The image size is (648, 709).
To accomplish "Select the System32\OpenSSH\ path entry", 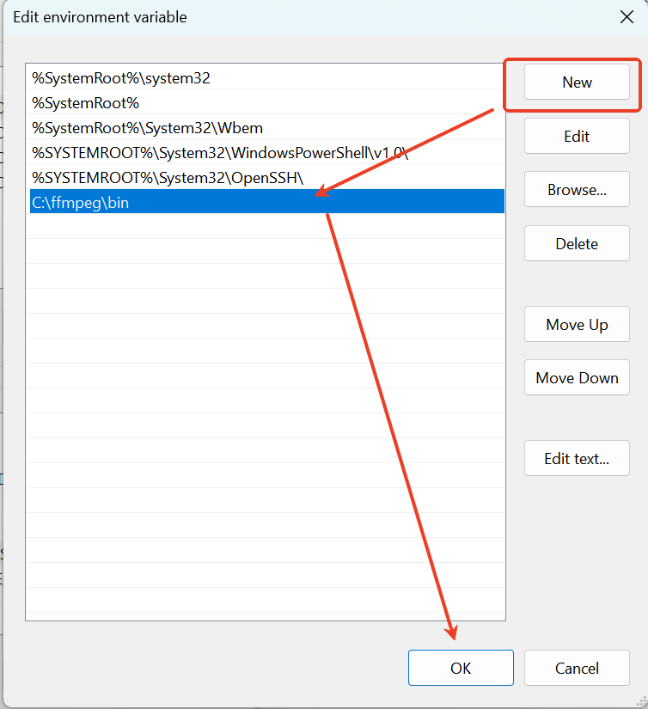I will [266, 177].
